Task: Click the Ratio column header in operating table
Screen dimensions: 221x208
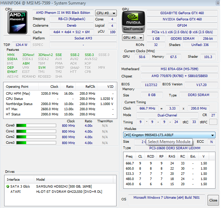Action: point(68,87)
